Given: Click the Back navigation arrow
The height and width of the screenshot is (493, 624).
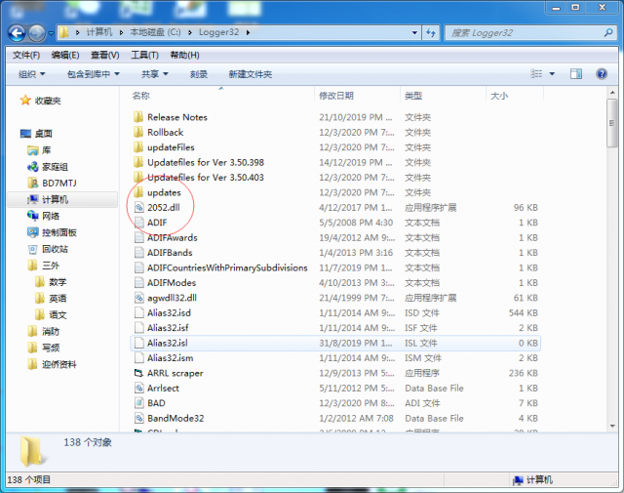Looking at the screenshot, I should [17, 33].
